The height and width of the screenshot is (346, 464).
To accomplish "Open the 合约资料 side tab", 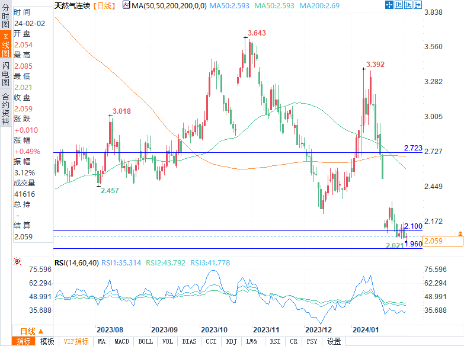I will click(x=5, y=105).
